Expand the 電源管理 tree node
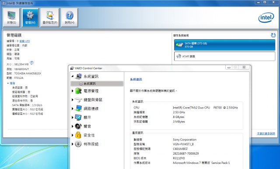 (73, 91)
